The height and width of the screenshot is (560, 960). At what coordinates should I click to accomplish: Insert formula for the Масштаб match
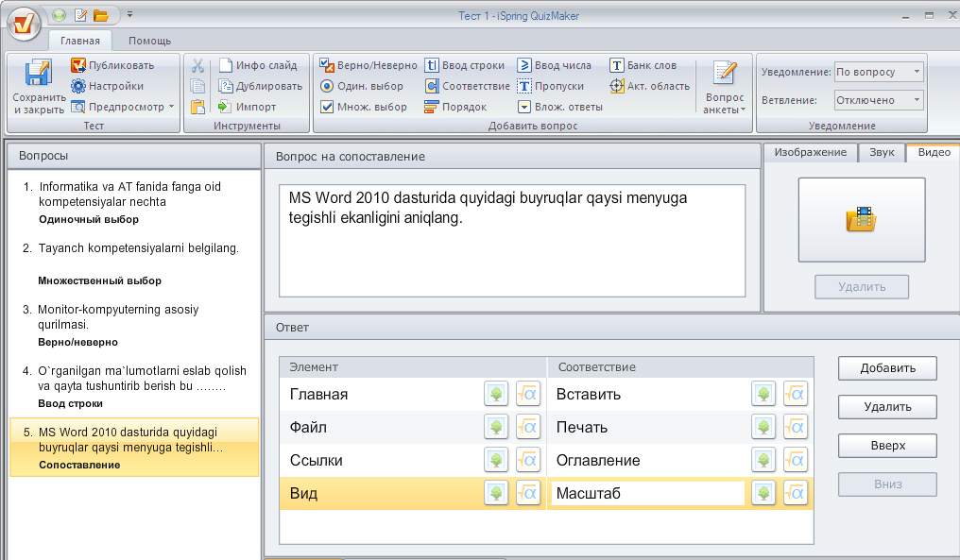pos(796,493)
